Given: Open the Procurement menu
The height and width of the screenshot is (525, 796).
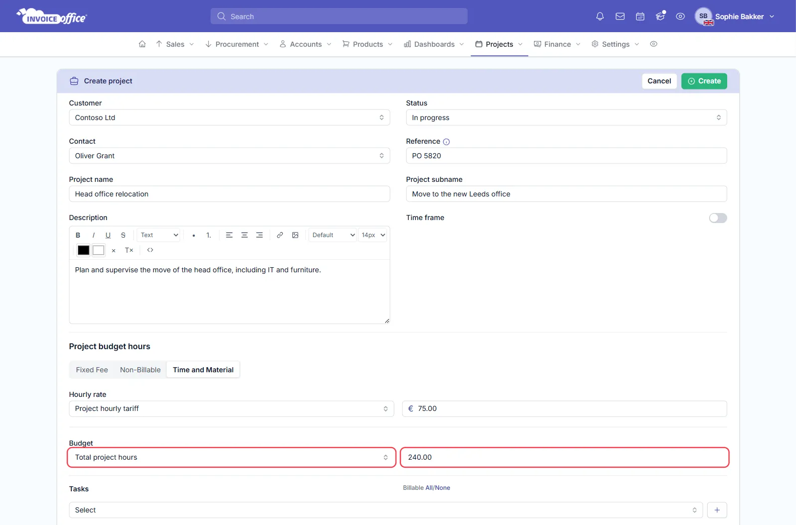Looking at the screenshot, I should click(237, 44).
